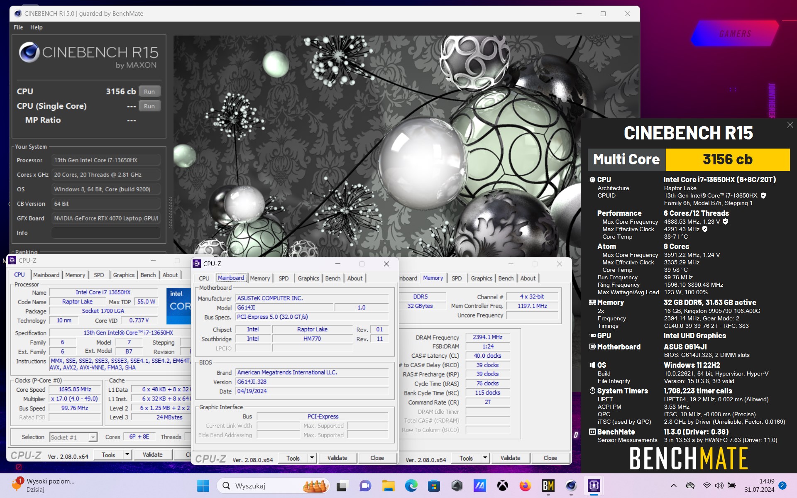Select Memory tab in front CPU-Z window
Screen dimensions: 797x498
click(260, 278)
